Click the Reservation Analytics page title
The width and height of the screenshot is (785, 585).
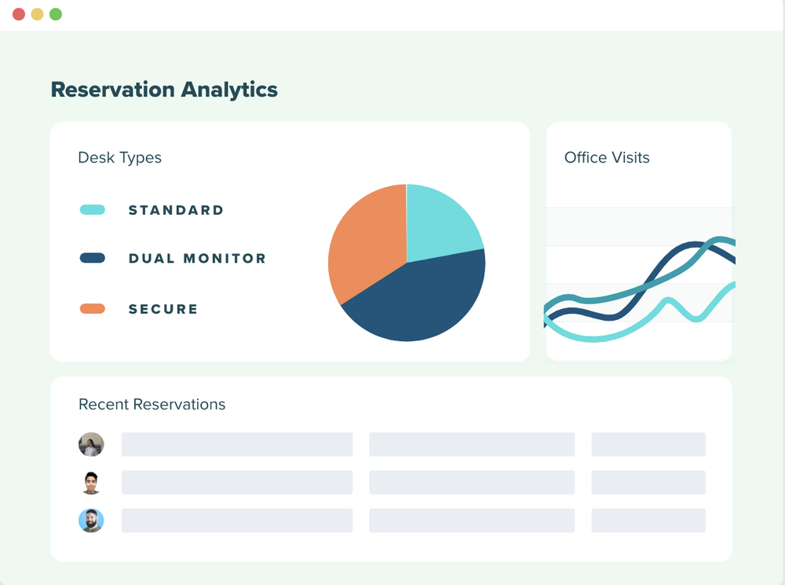click(164, 89)
